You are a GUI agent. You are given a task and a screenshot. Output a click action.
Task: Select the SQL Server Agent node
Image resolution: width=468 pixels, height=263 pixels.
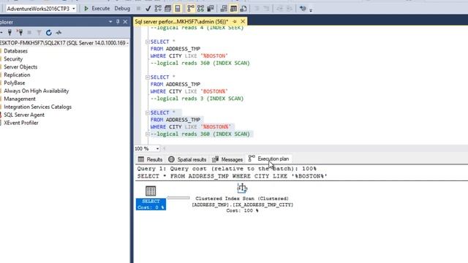pos(24,115)
